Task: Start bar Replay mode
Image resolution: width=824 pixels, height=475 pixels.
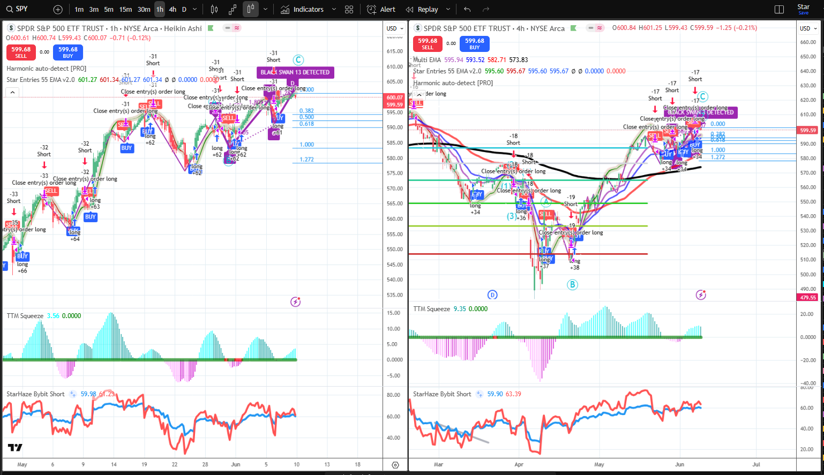Action: pyautogui.click(x=422, y=10)
